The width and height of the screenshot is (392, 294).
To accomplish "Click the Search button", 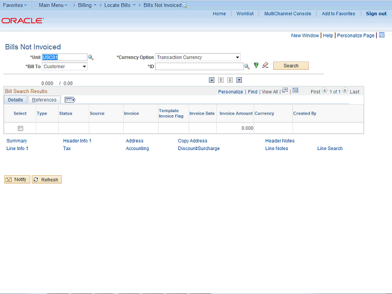I will (291, 66).
